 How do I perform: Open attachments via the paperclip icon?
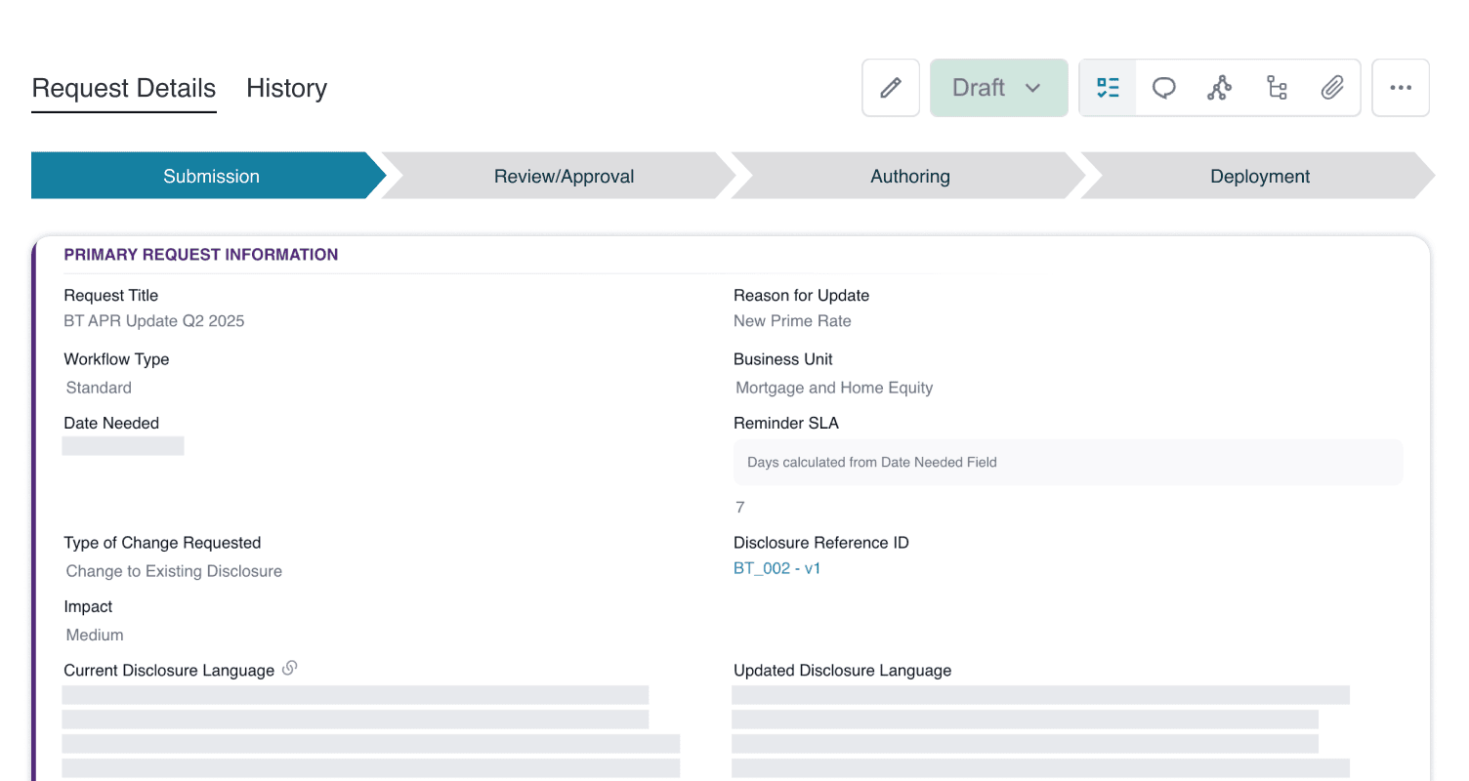coord(1332,88)
